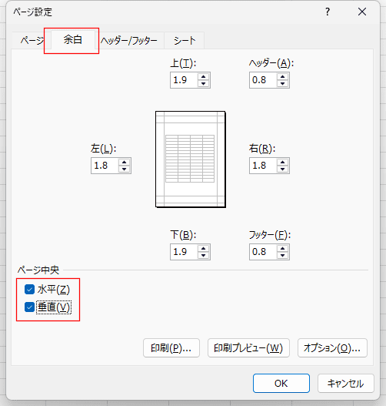This screenshot has height=406, width=386.
Task: Increase the top margin with up arrow
Action: [203, 76]
